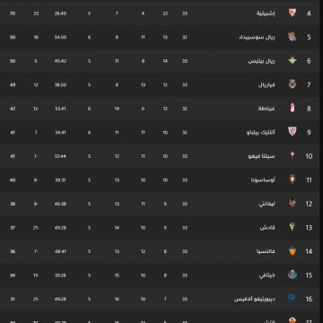Viewport: 323px width, 323px height.
Task: Select the row ranked 10 in standings
Action: point(161,156)
